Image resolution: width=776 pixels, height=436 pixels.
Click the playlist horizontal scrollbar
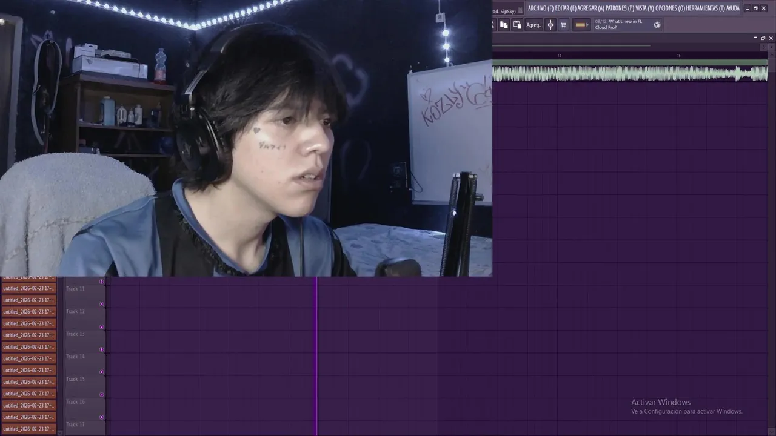[x=571, y=45]
